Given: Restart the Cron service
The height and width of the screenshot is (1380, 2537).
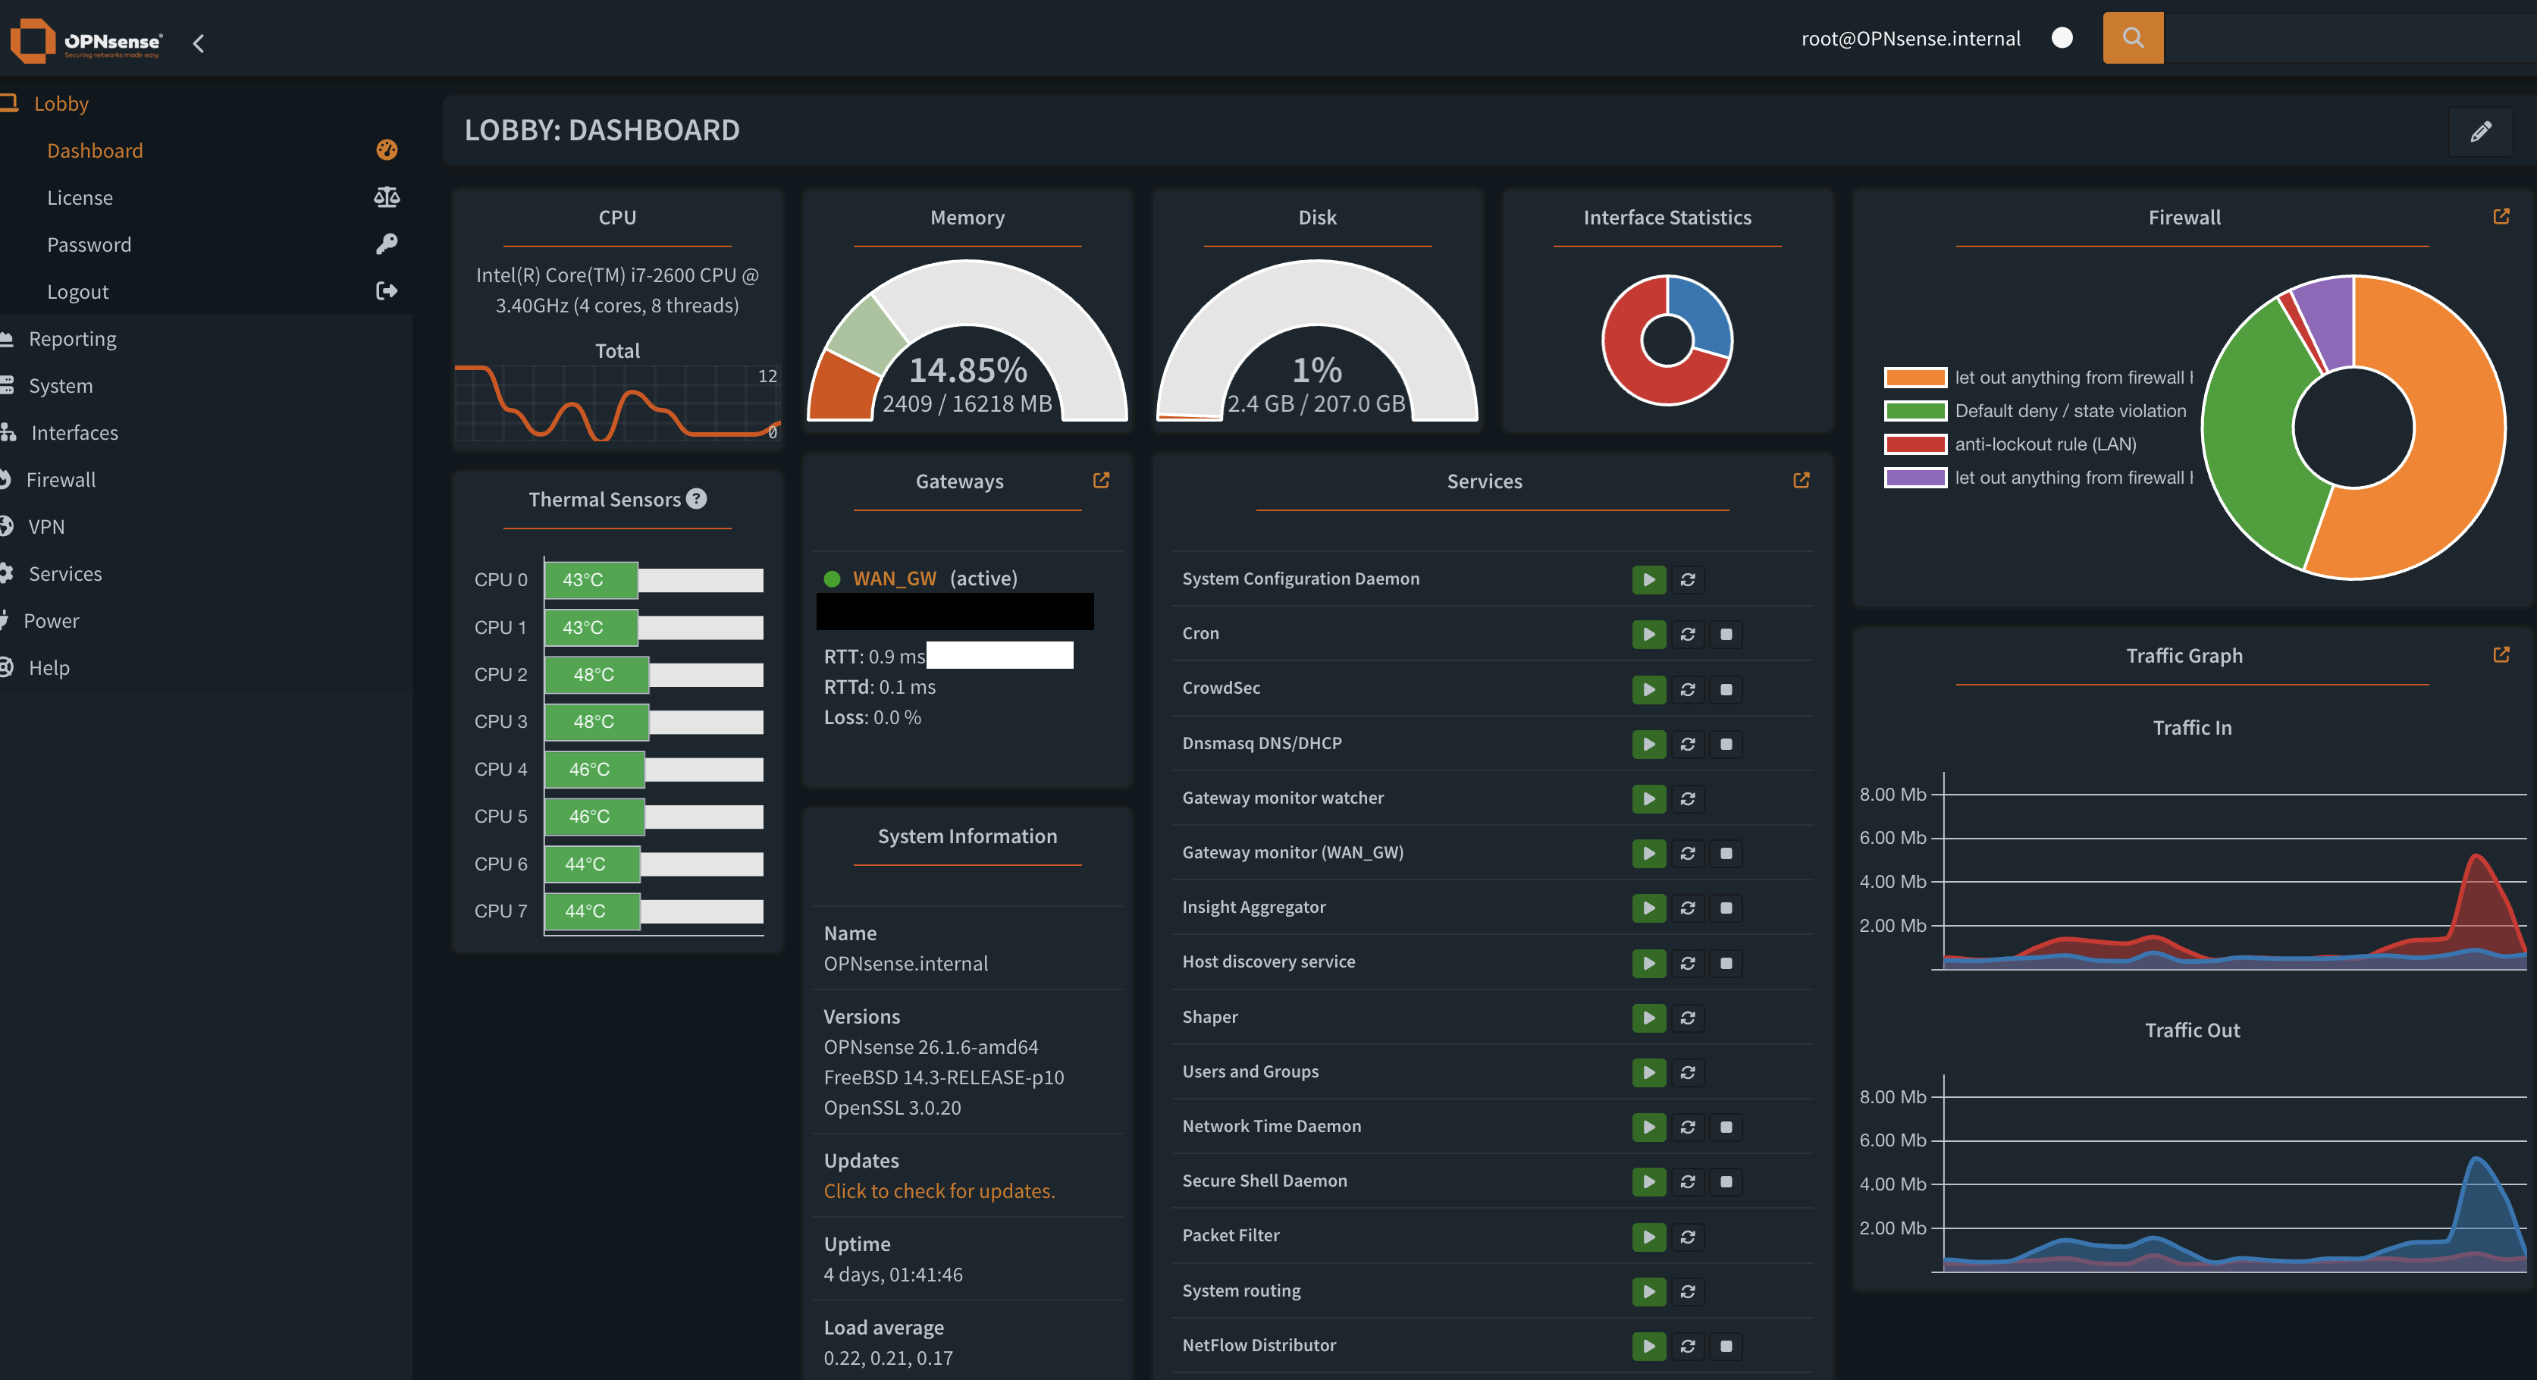Looking at the screenshot, I should coord(1687,635).
